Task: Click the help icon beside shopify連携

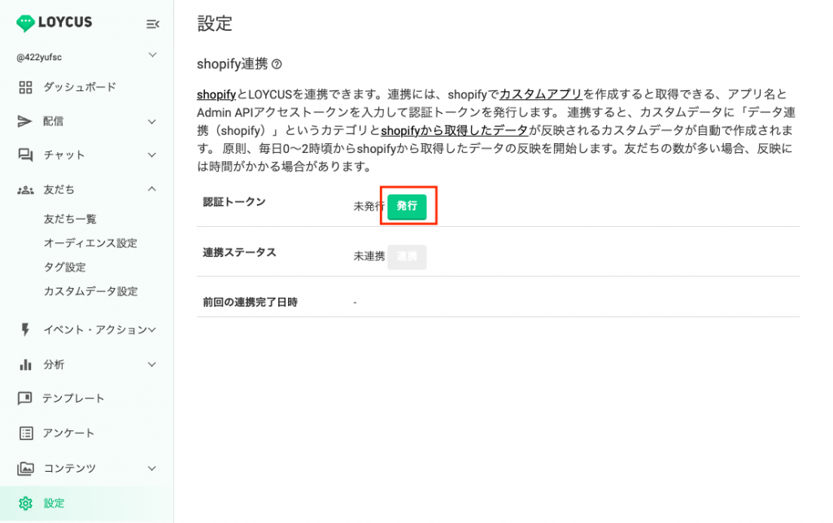Action: coord(277,64)
